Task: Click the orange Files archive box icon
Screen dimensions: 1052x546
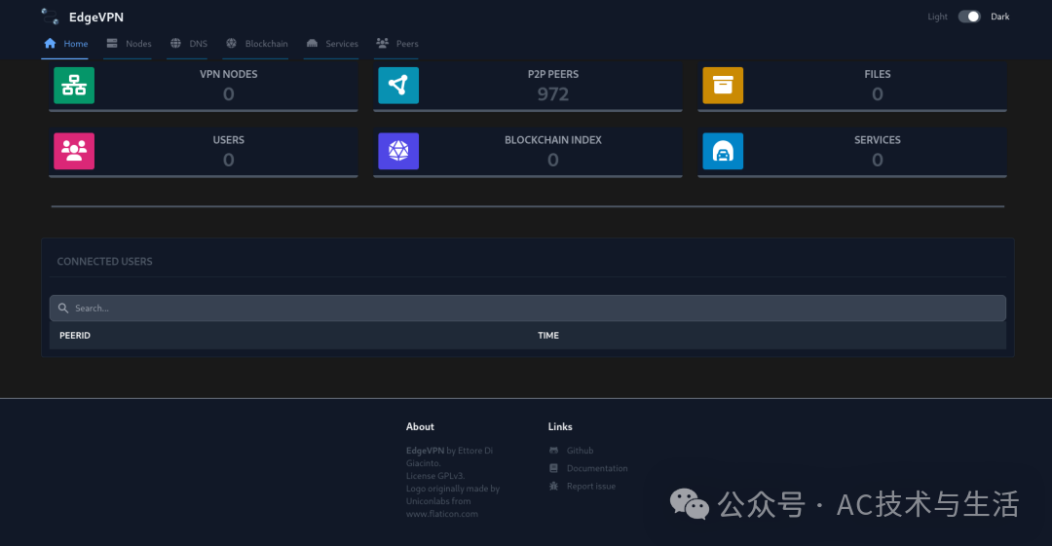Action: pos(723,86)
